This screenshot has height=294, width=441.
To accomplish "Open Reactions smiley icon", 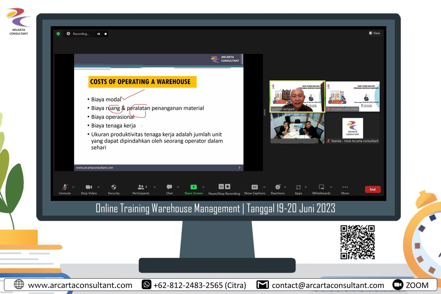I will [x=278, y=187].
